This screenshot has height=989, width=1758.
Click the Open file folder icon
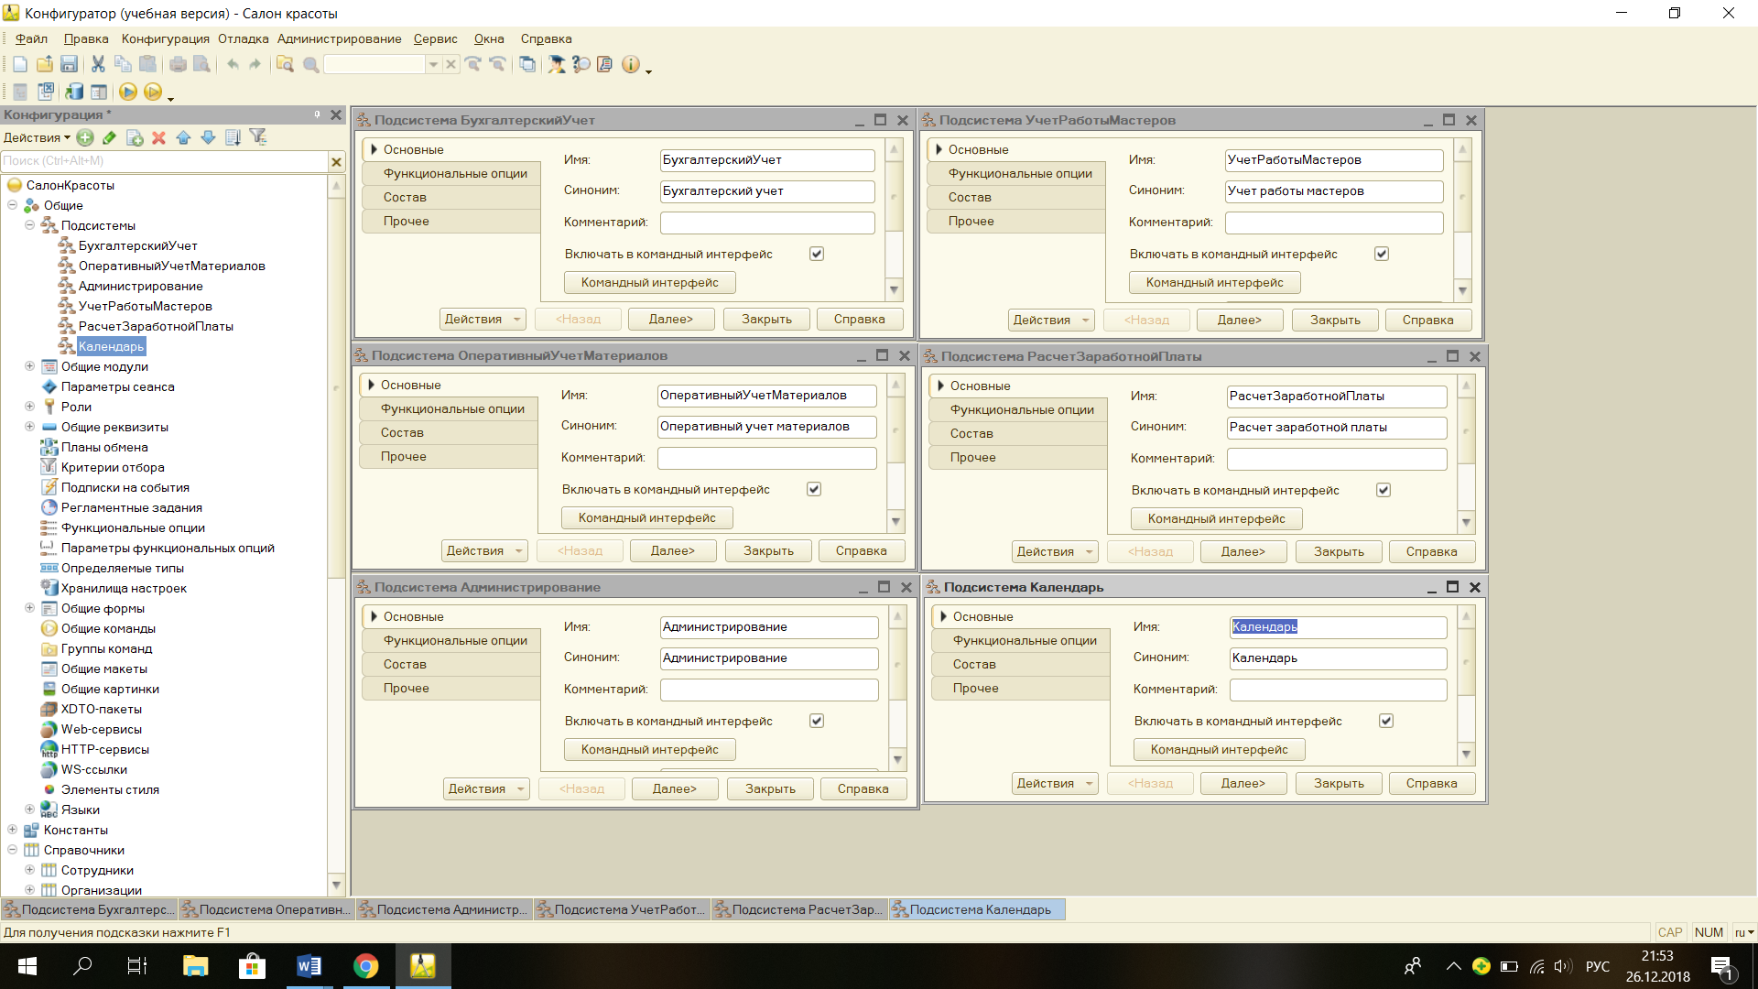coord(44,64)
